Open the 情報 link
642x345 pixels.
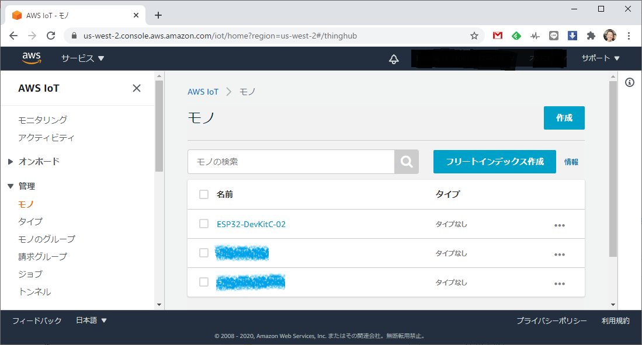(571, 162)
